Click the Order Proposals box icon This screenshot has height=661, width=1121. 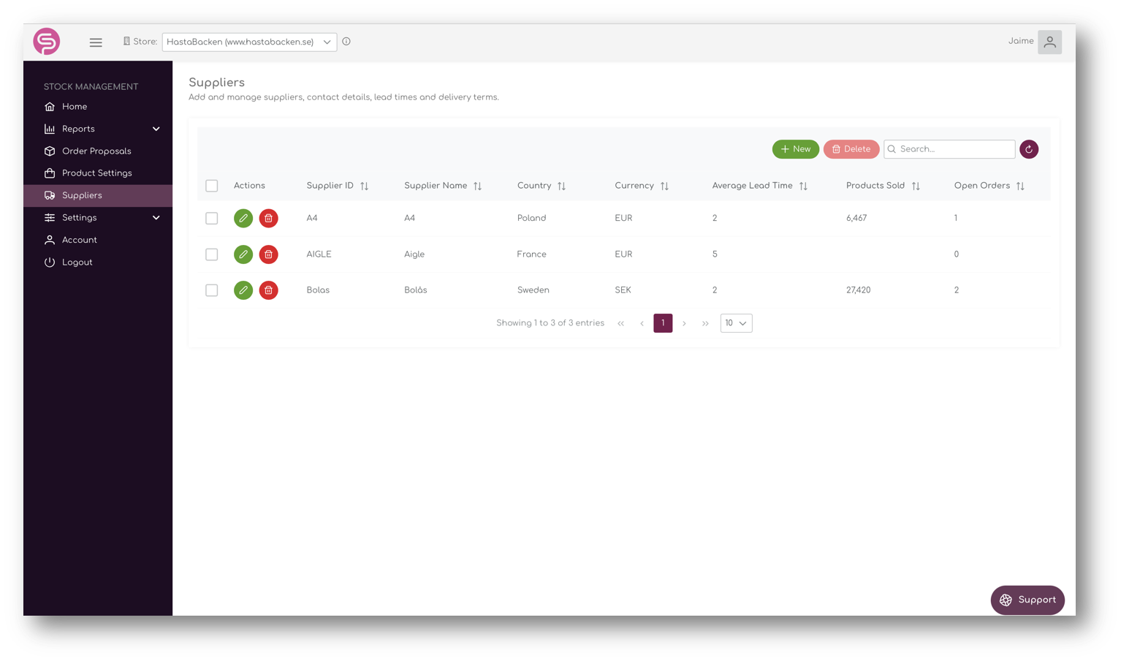tap(48, 151)
